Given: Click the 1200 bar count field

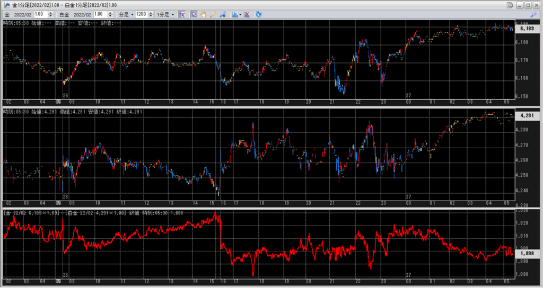Looking at the screenshot, I should pyautogui.click(x=140, y=14).
